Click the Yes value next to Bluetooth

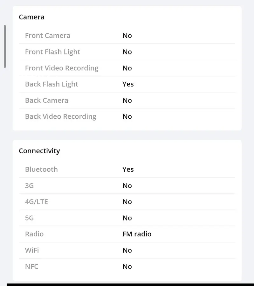point(128,170)
